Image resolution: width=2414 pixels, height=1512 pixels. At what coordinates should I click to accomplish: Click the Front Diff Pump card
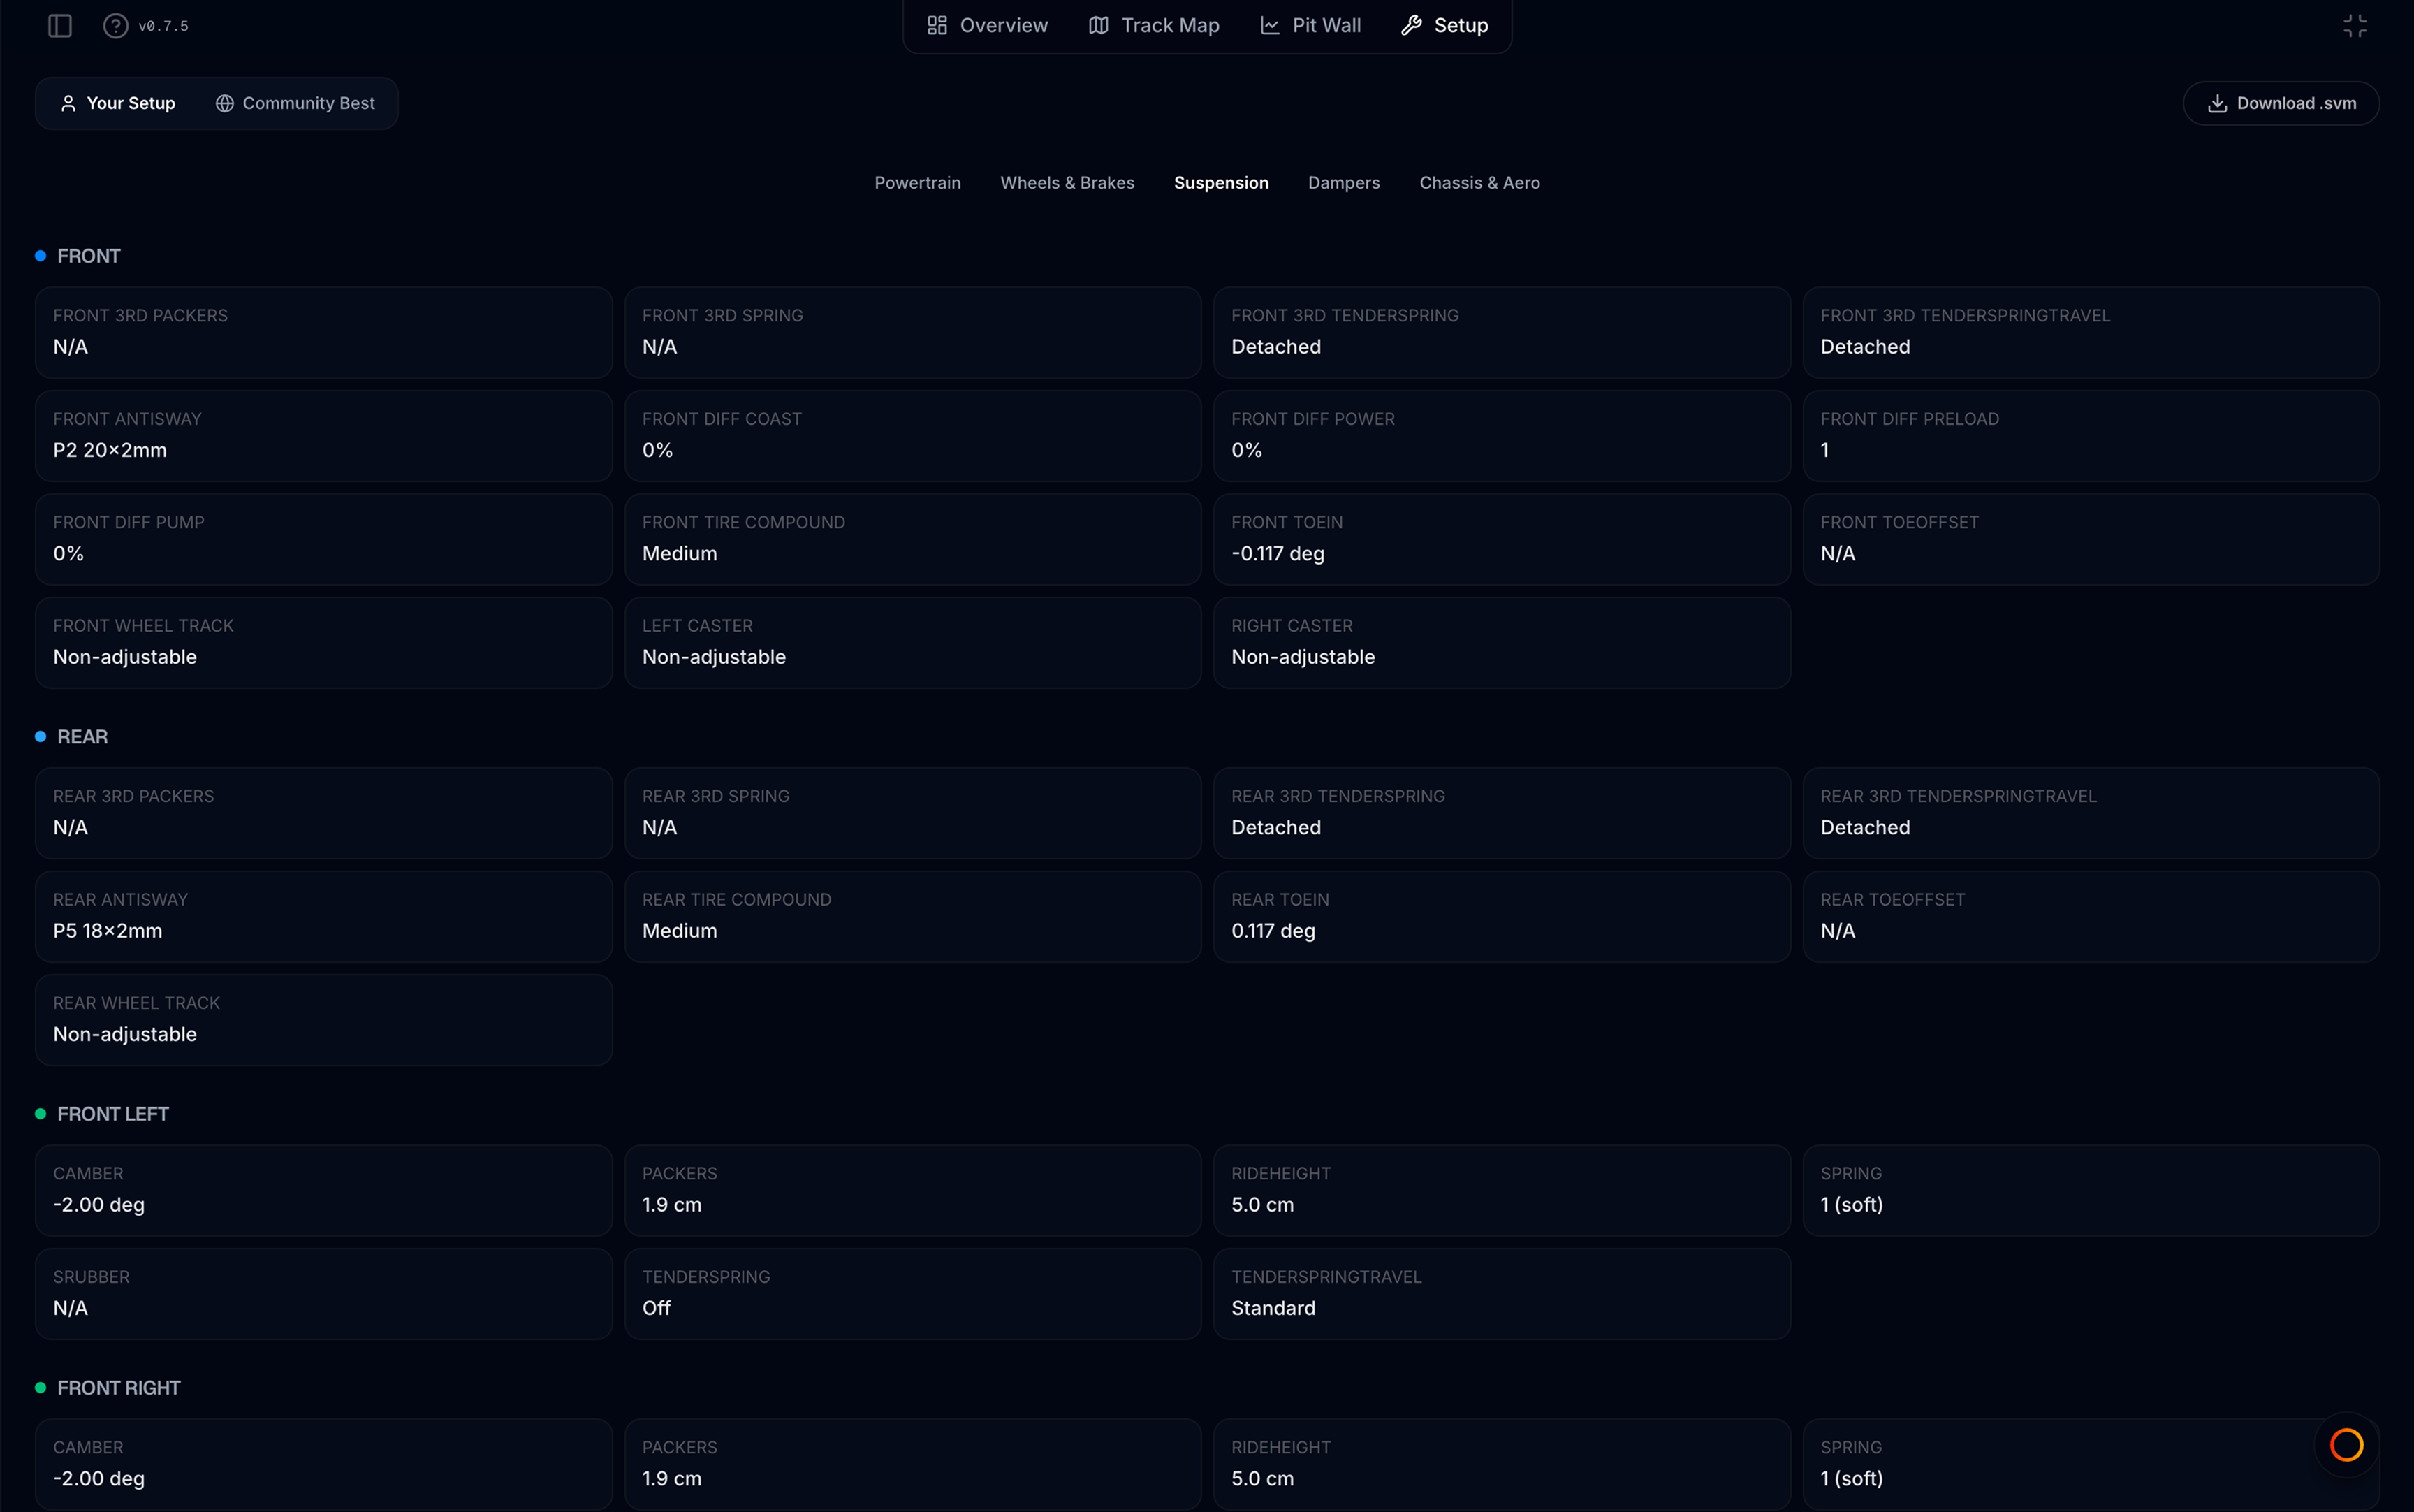click(x=324, y=540)
